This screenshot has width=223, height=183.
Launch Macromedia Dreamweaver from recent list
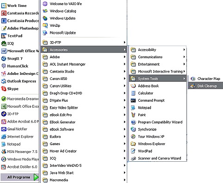click(19, 99)
